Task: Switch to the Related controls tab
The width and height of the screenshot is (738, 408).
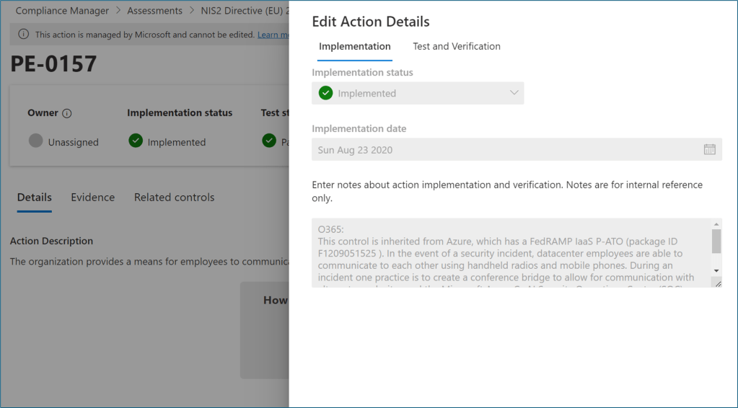Action: 174,197
